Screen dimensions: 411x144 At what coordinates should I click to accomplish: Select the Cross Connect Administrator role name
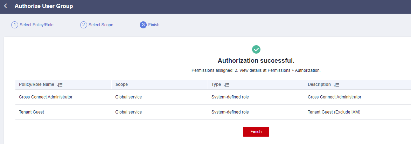pos(46,97)
